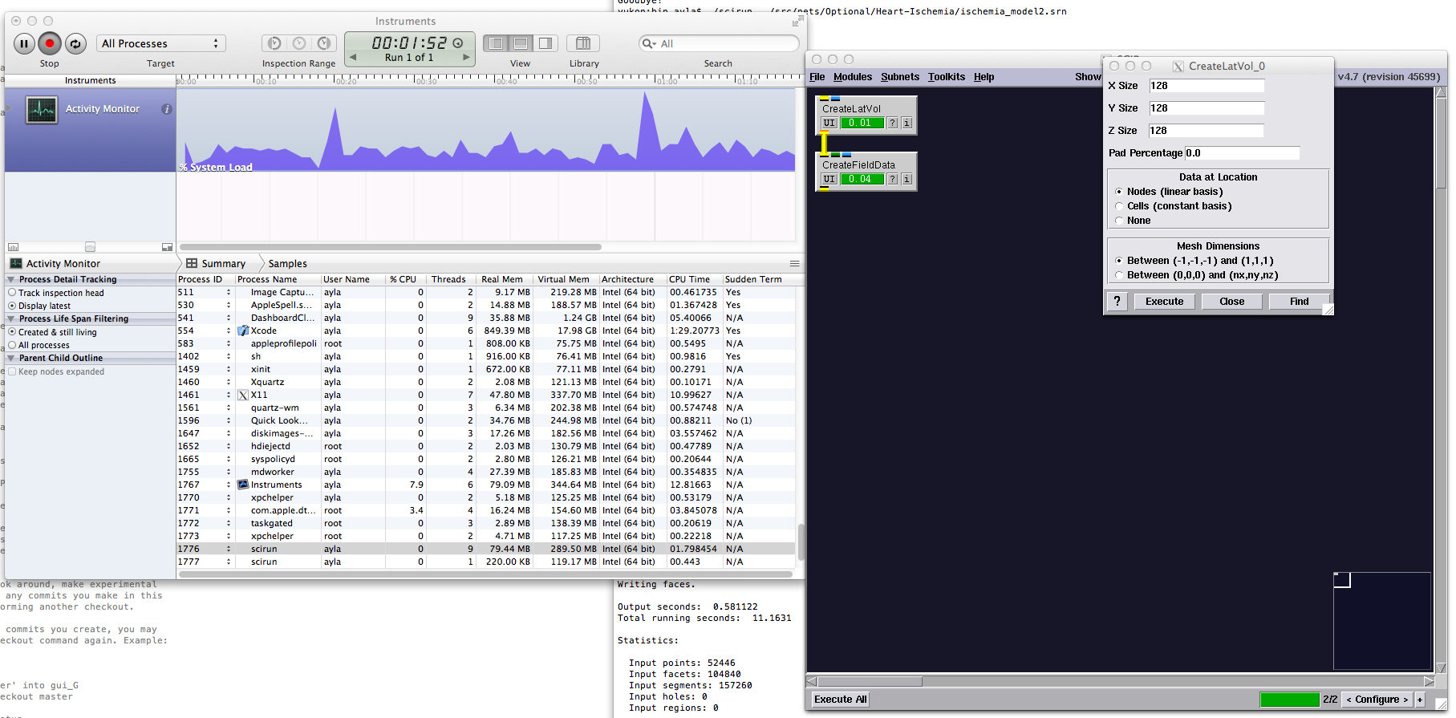Set inspection range start icon
The height and width of the screenshot is (718, 1456).
click(274, 43)
